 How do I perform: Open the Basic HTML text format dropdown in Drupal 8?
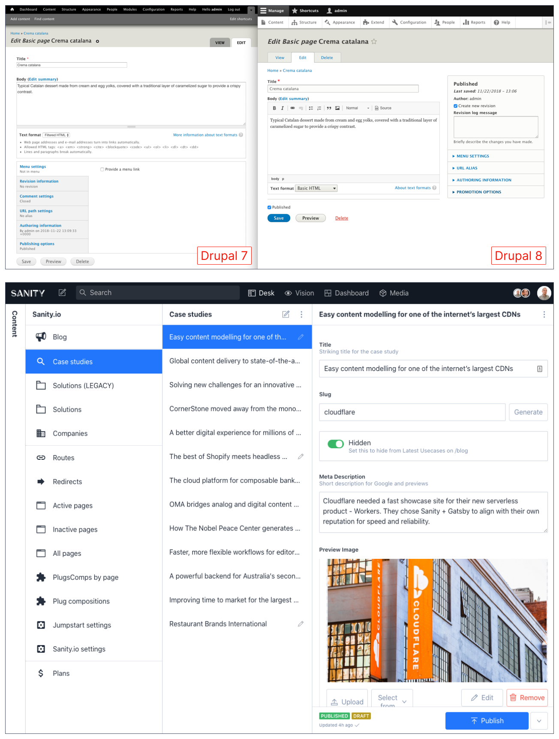(316, 188)
